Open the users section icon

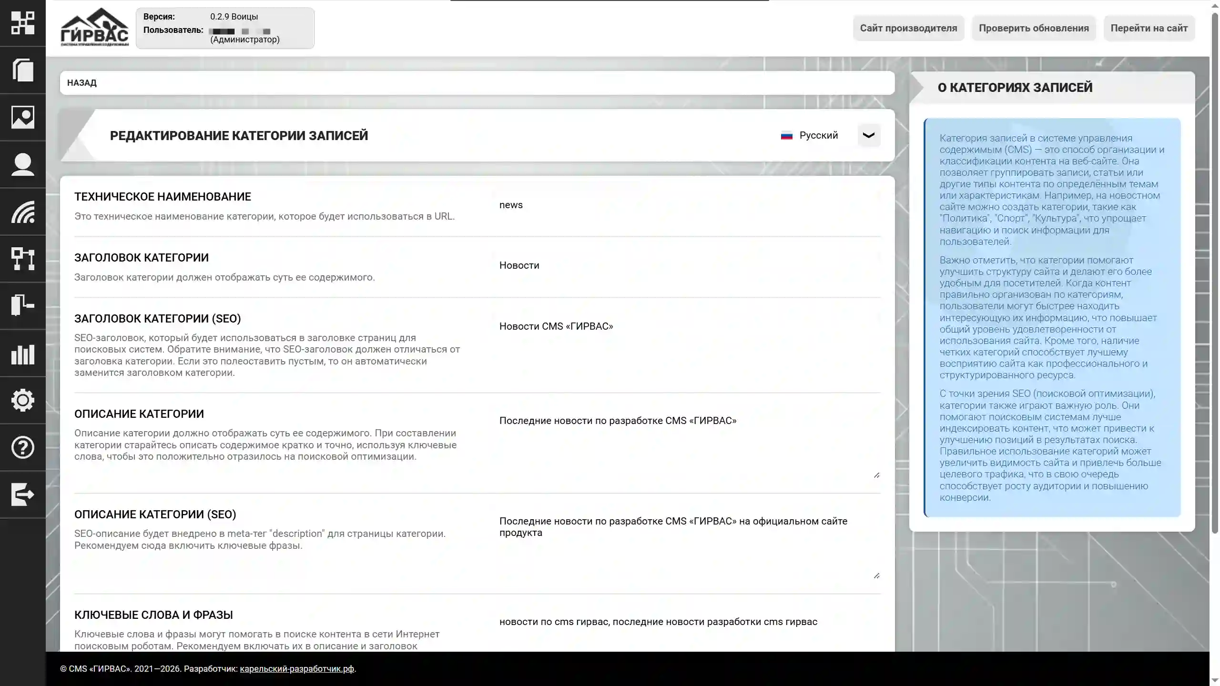(22, 164)
